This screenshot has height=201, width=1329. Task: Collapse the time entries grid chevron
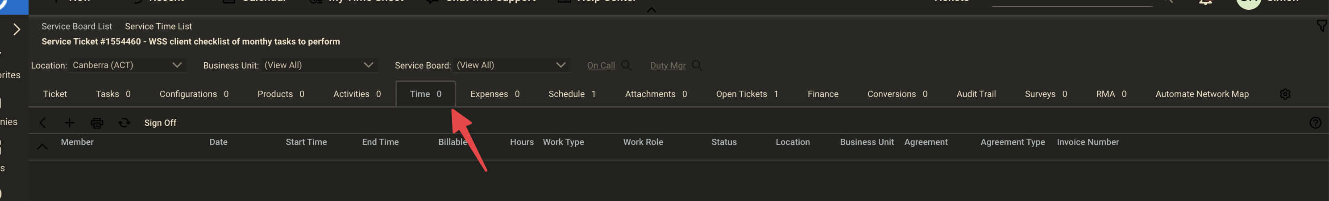click(42, 147)
